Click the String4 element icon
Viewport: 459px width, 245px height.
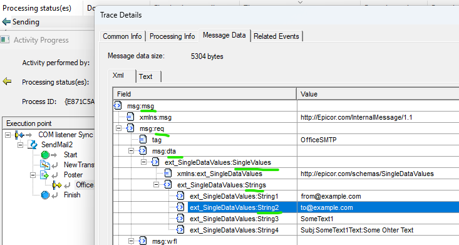[180, 229]
